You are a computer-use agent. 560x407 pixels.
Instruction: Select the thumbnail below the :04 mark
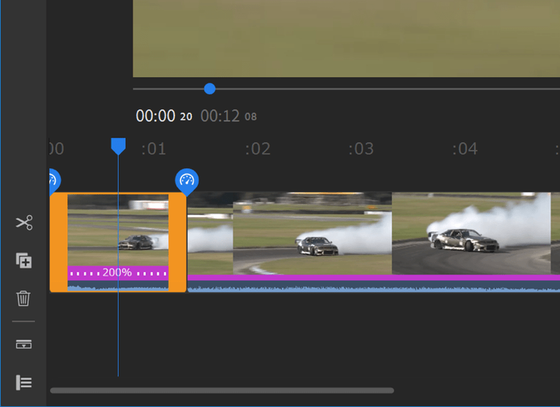pyautogui.click(x=470, y=233)
